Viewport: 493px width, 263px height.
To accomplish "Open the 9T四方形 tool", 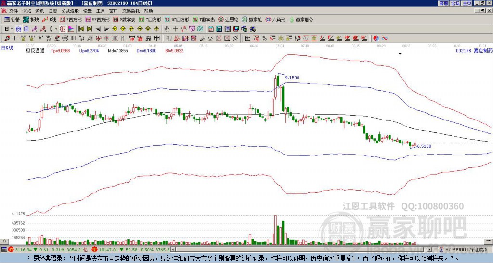I will click(177, 19).
